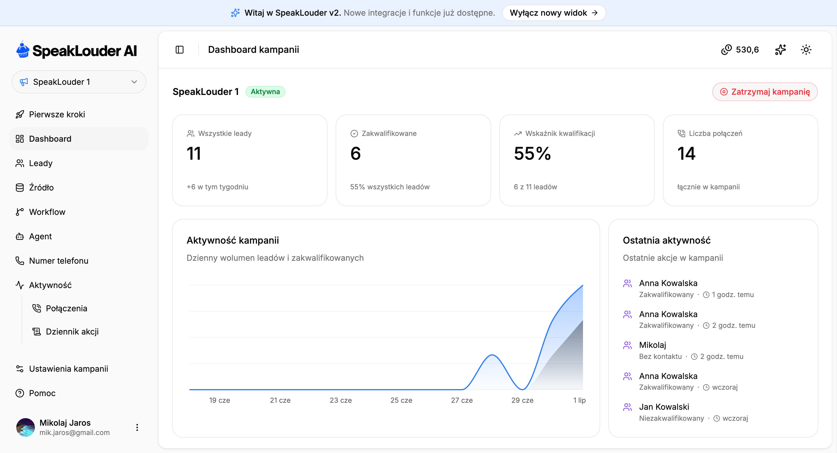
Task: Open Ustawienia kampanii
Action: tap(79, 369)
